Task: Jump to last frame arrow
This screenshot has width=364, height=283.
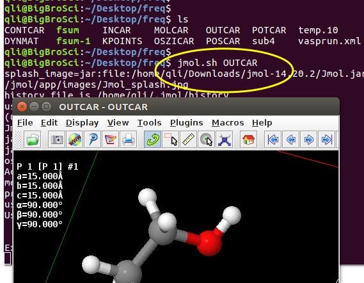Action: 326,140
